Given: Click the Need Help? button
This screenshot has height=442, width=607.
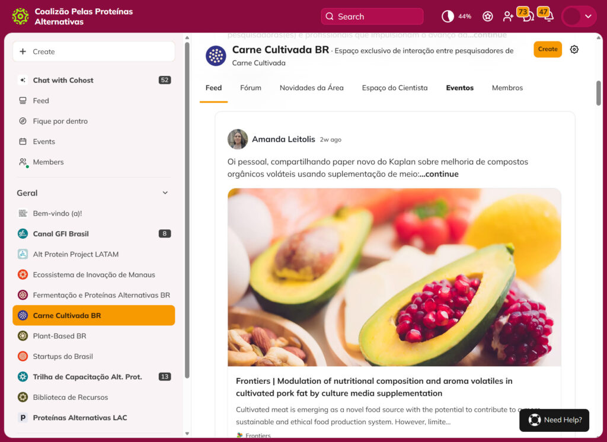Looking at the screenshot, I should [x=554, y=420].
